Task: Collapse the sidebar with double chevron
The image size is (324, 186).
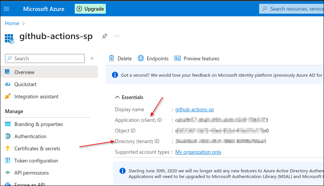Action: point(92,58)
